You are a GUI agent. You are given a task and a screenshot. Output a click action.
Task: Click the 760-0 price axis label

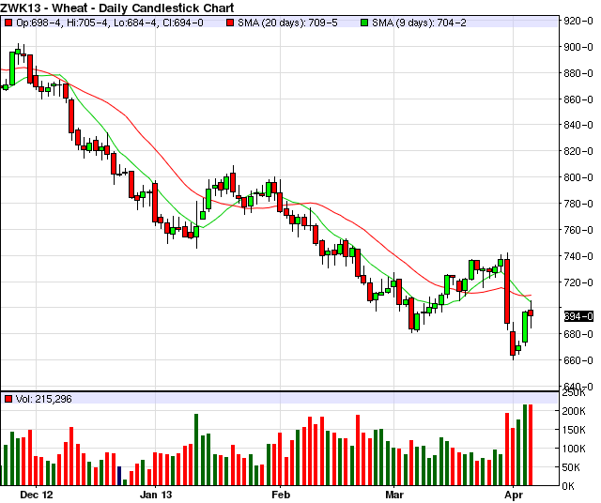click(x=578, y=230)
